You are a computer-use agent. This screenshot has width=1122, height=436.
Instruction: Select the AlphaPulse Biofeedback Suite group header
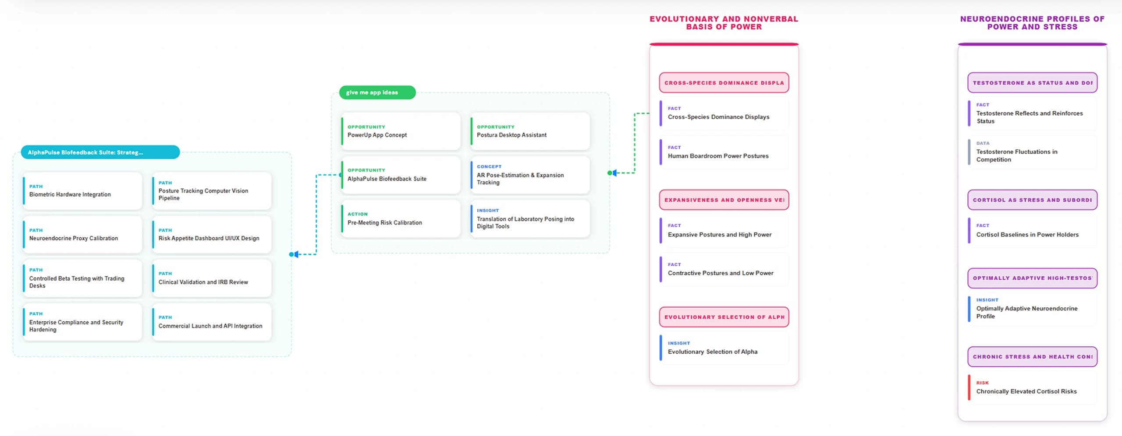coord(100,152)
